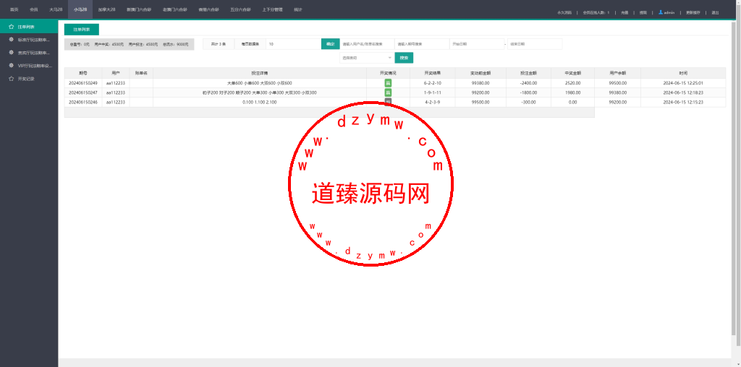This screenshot has width=741, height=367.
Task: Click draw result 6-2-2-10
Action: [x=433, y=83]
